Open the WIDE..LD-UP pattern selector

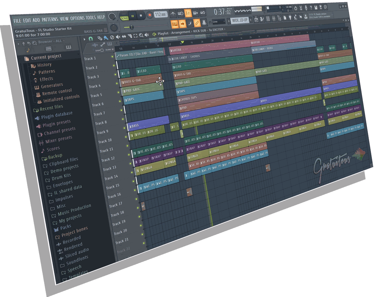click(240, 20)
